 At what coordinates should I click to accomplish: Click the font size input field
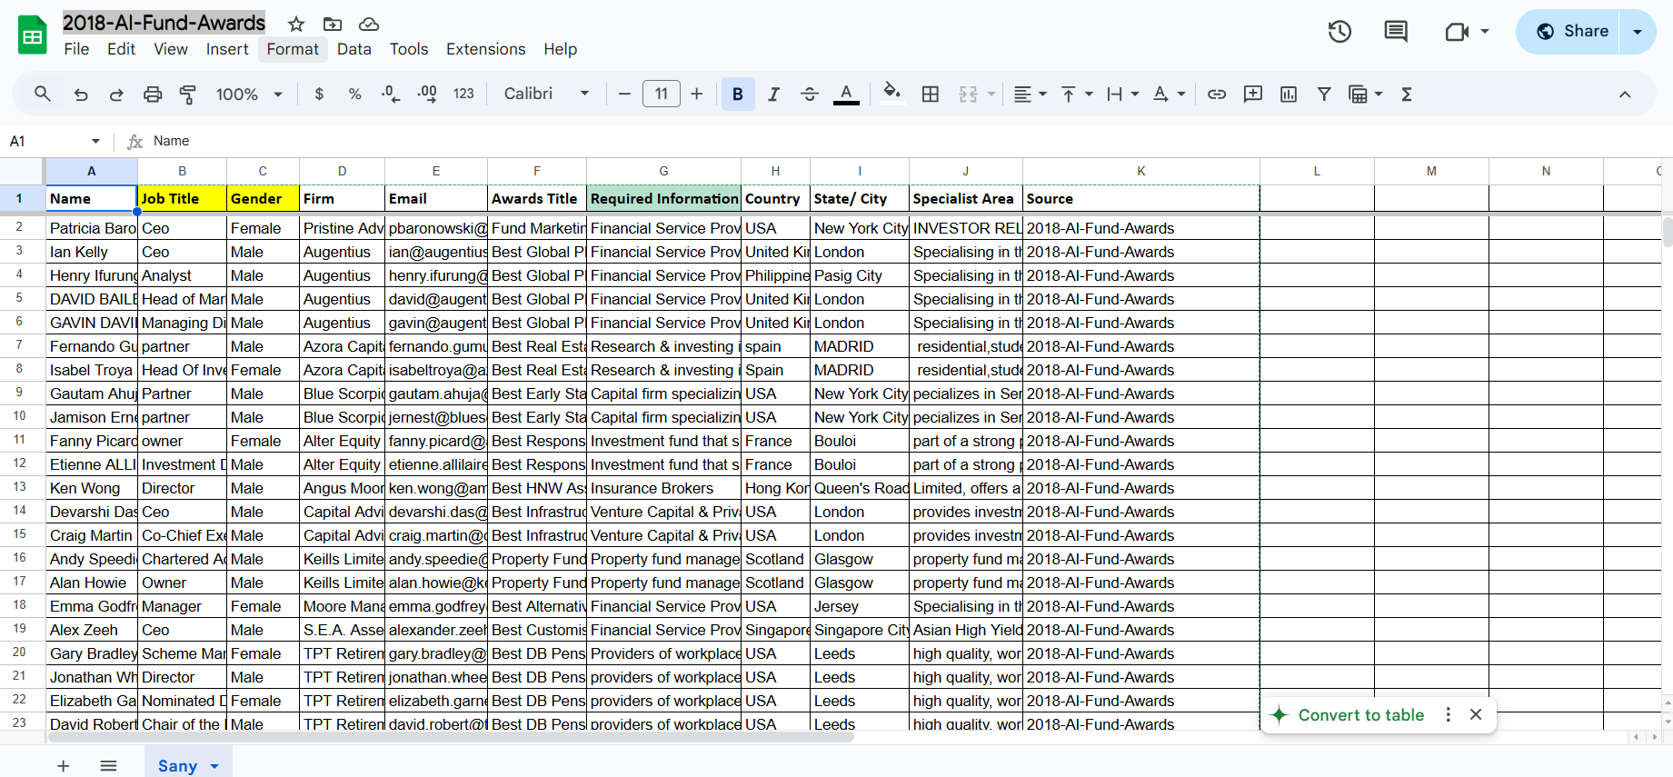[x=662, y=94]
